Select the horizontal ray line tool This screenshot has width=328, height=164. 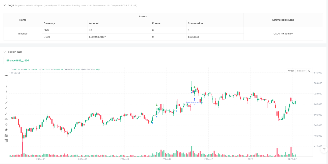6,75
